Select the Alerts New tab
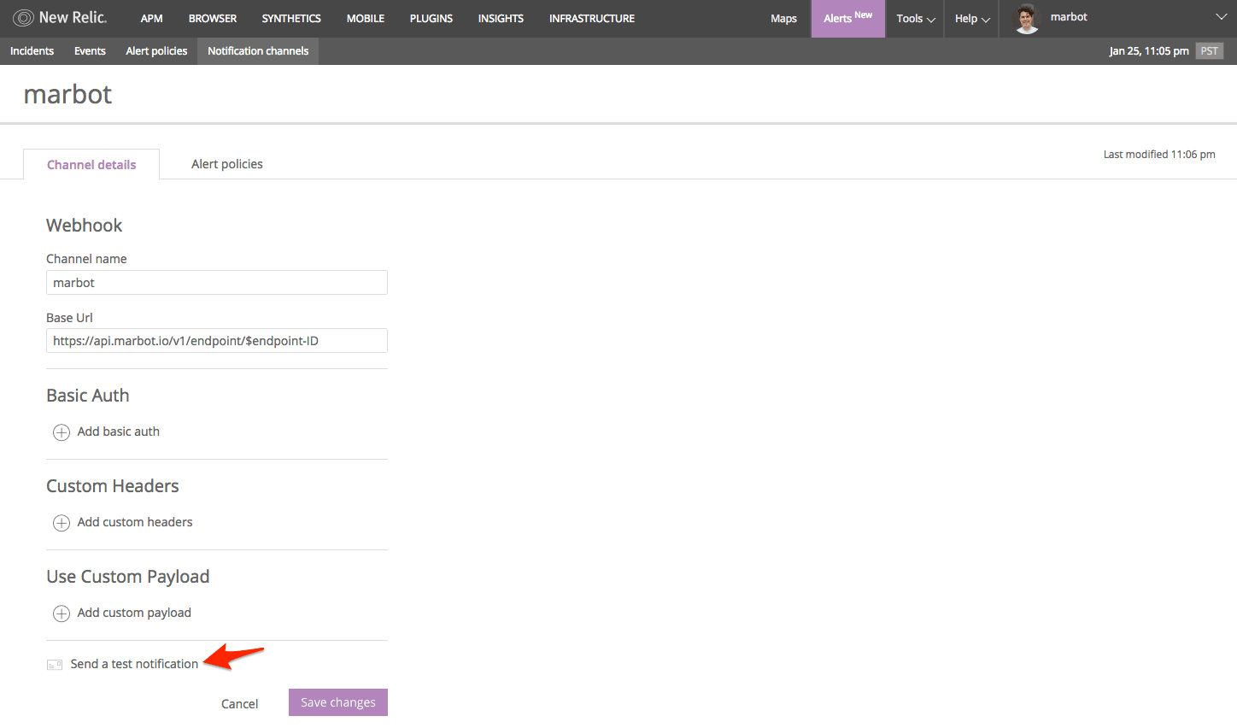 [x=847, y=18]
